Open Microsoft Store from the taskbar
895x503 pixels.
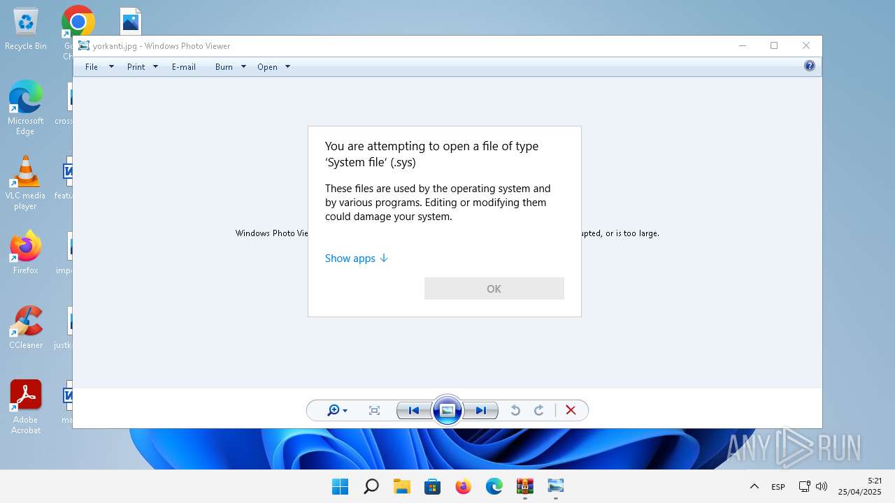coord(433,486)
